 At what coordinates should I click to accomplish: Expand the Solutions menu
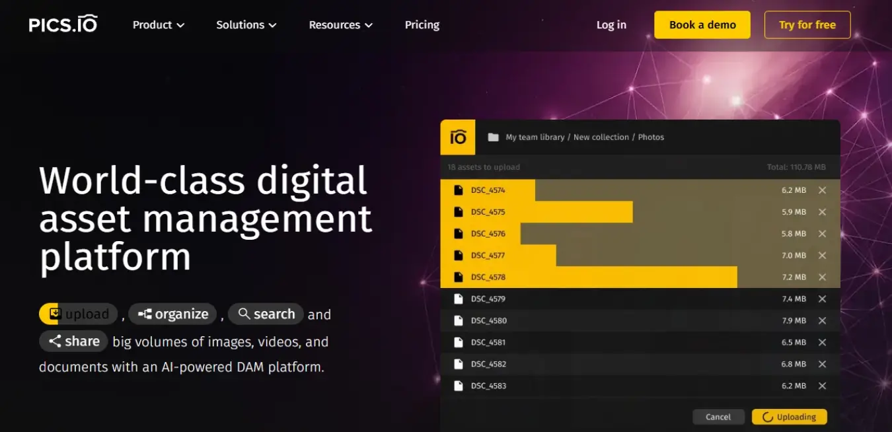click(246, 24)
